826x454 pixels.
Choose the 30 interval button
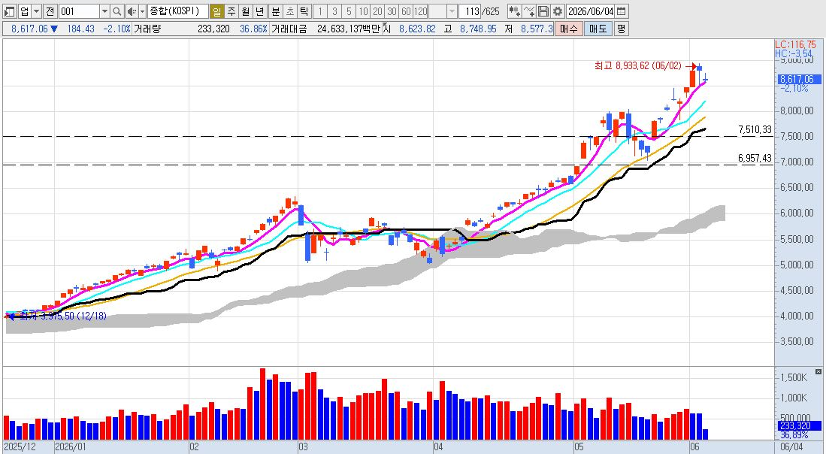point(392,11)
